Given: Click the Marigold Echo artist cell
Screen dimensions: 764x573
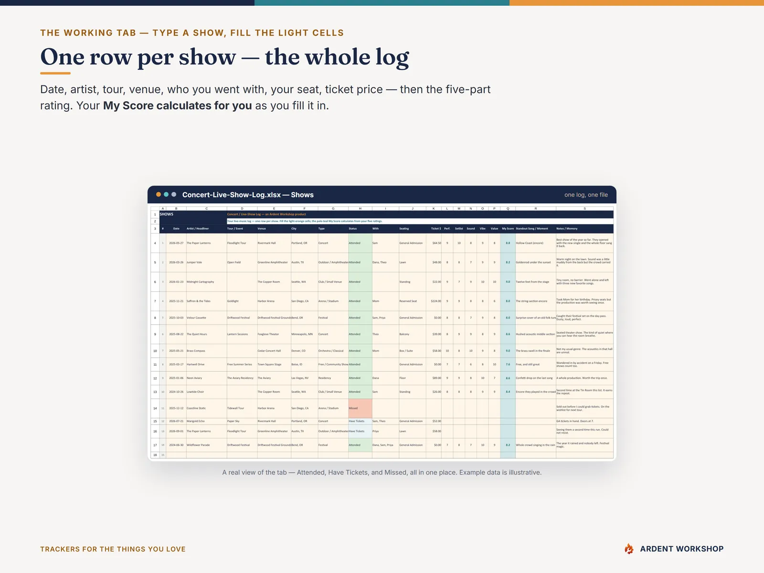Looking at the screenshot, I should click(x=206, y=421).
